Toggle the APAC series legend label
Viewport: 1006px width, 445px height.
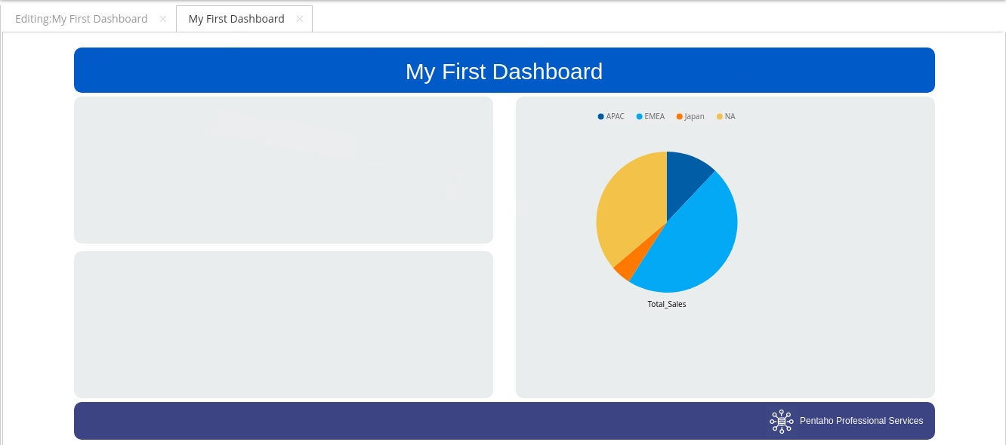point(615,117)
